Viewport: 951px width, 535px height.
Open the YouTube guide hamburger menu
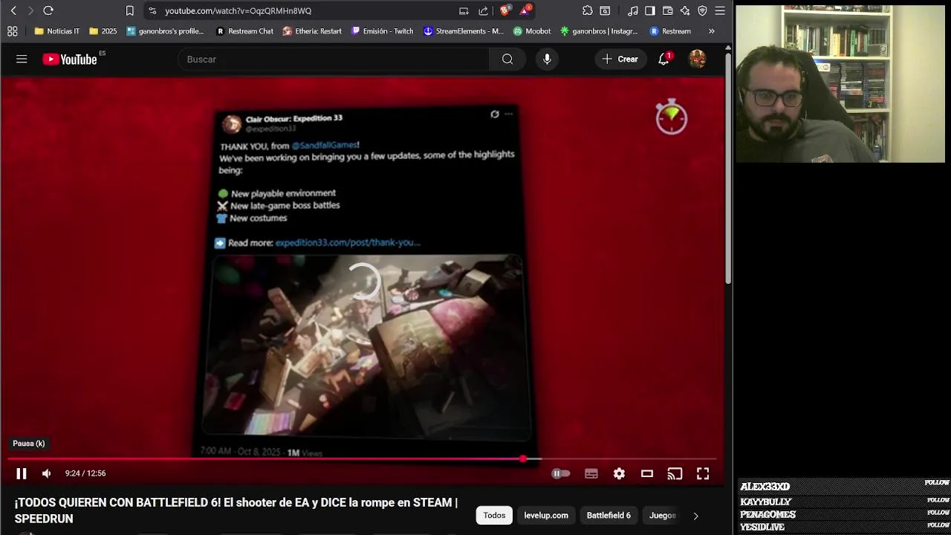22,59
